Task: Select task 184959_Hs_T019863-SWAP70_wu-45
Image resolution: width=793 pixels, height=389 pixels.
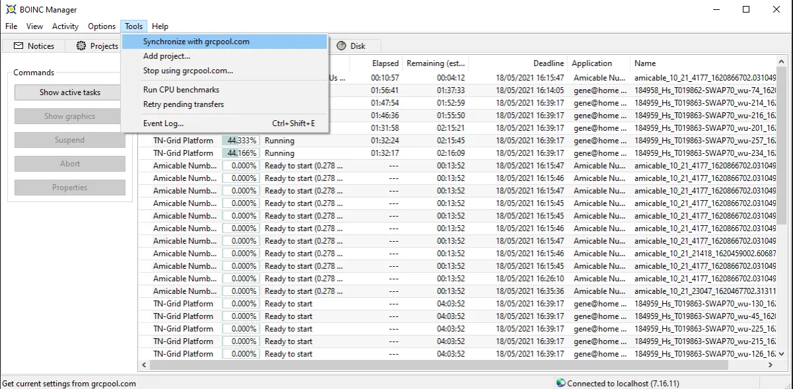Action: [x=704, y=316]
